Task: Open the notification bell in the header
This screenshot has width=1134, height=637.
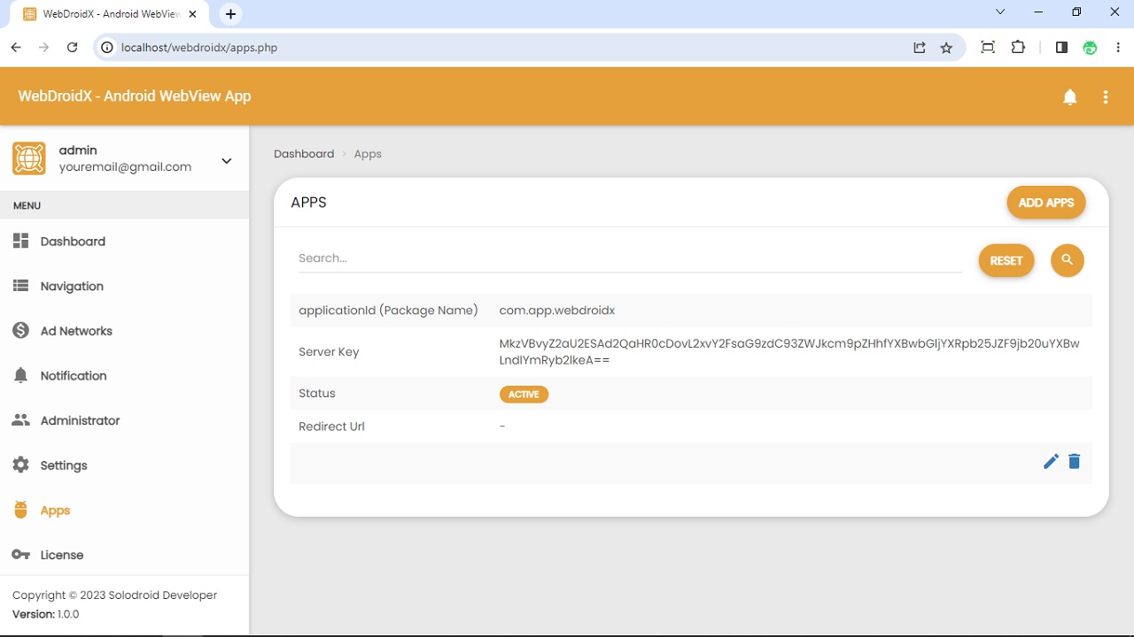Action: [x=1070, y=96]
